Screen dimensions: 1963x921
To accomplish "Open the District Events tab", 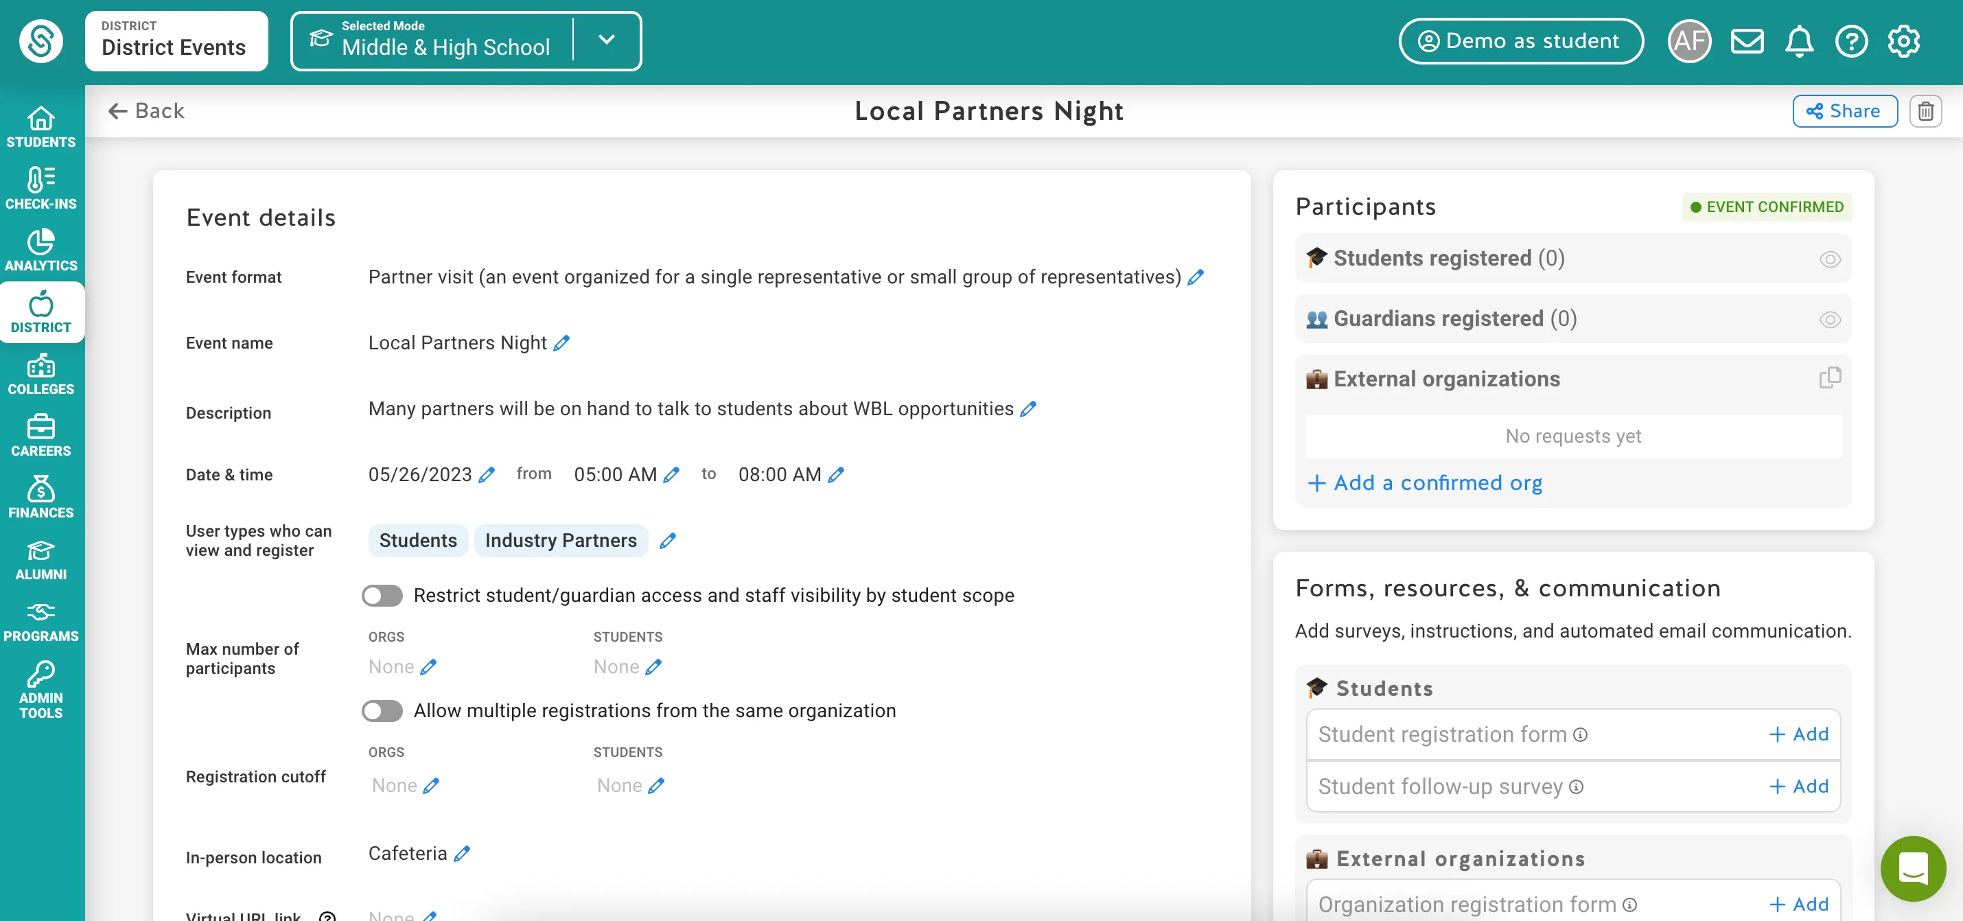I will tap(176, 40).
